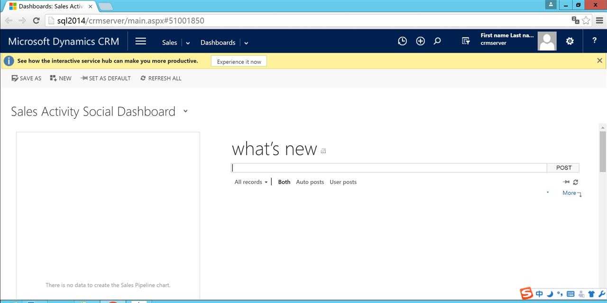The height and width of the screenshot is (303, 607).
Task: Open the settings gear icon
Action: point(570,41)
